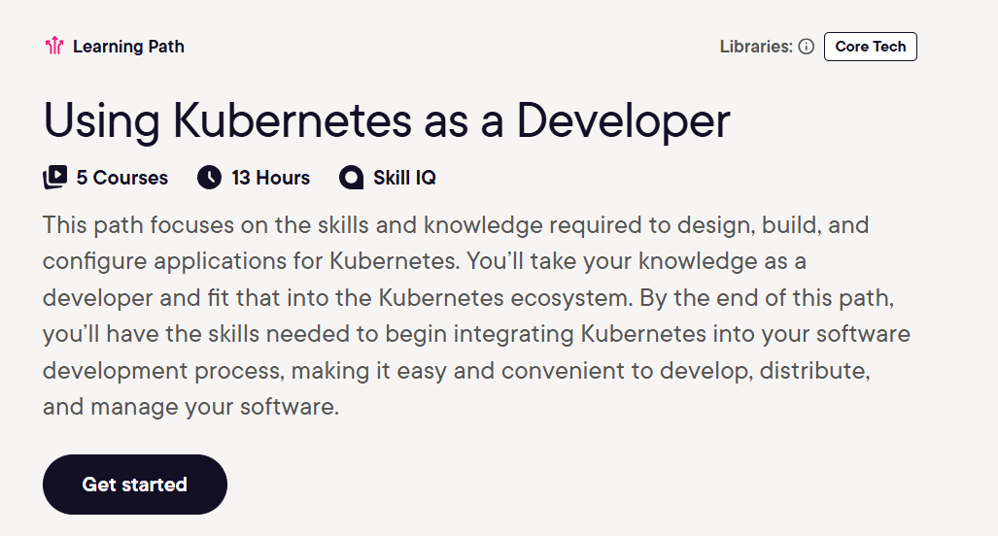Start the path with Get started button

click(135, 485)
